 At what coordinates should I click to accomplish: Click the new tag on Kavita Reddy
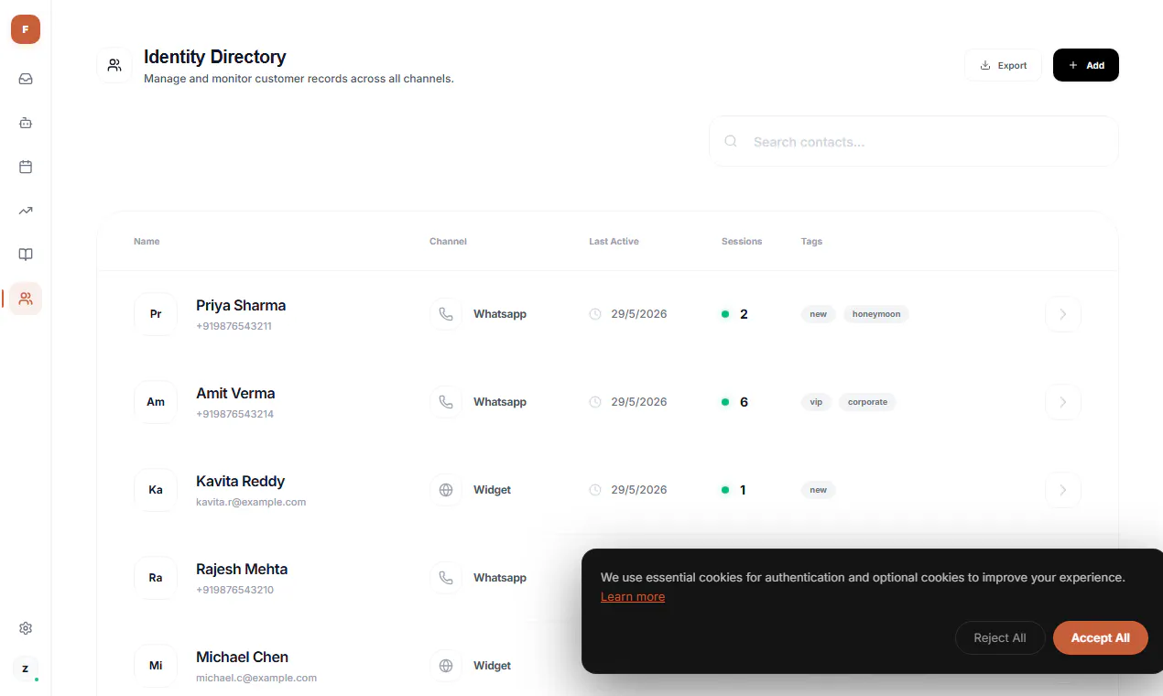[x=819, y=490]
